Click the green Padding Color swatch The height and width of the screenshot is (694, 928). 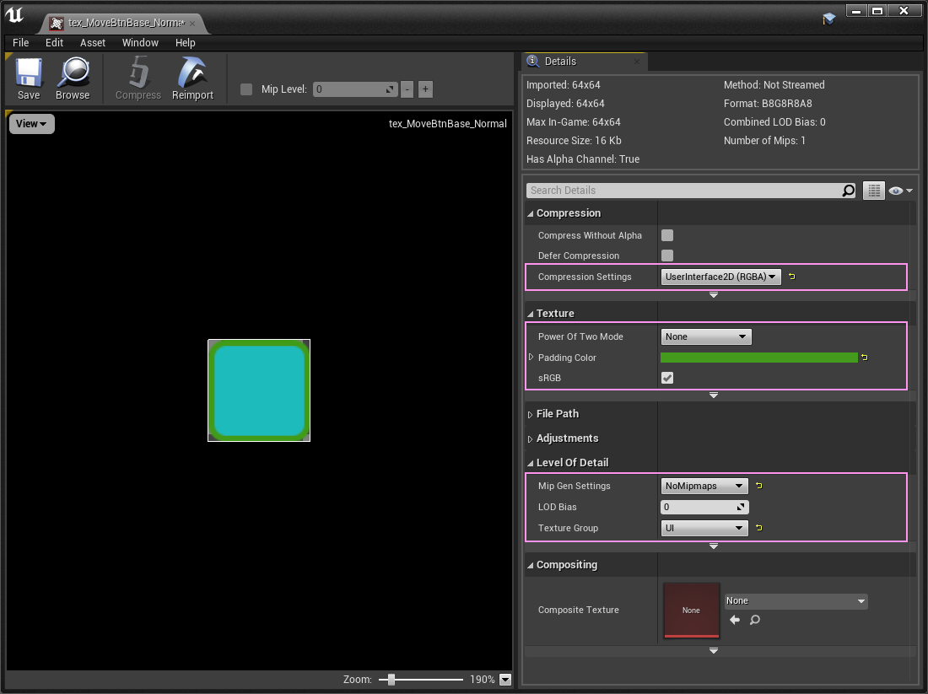coord(758,358)
